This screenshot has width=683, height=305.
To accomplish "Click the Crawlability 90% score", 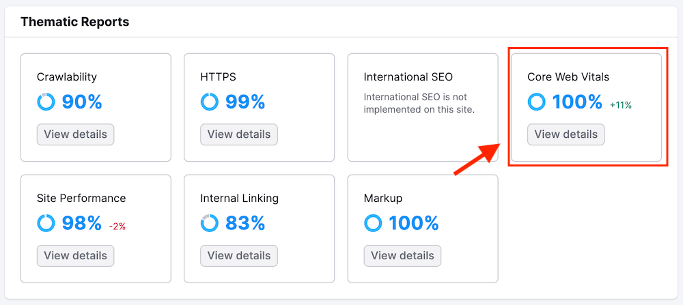I will click(x=82, y=102).
